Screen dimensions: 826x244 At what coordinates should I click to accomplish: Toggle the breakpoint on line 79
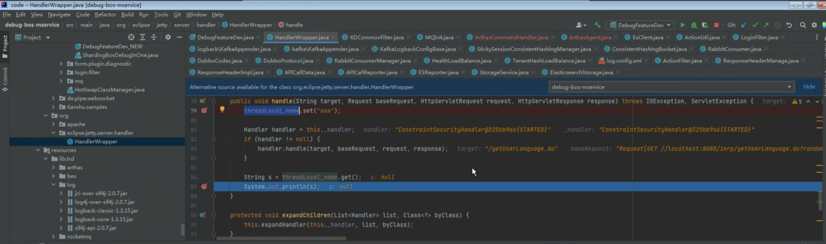(204, 111)
